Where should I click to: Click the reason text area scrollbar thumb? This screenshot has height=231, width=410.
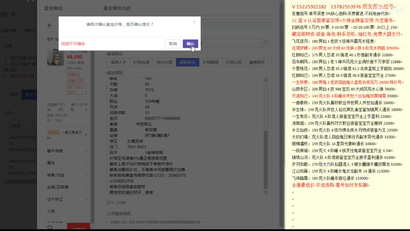(x=265, y=160)
